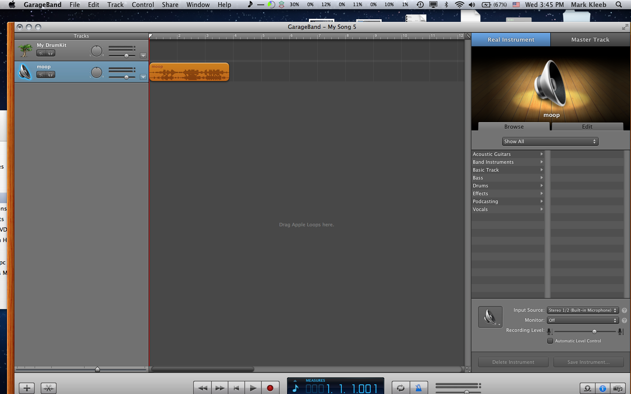Start playback with the play button

pos(253,388)
